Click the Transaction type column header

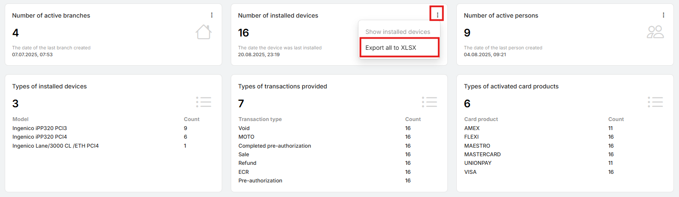coord(260,119)
